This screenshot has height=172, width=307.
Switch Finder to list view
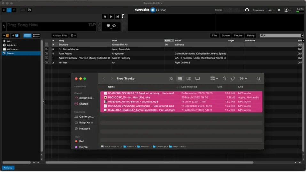[x=180, y=79]
